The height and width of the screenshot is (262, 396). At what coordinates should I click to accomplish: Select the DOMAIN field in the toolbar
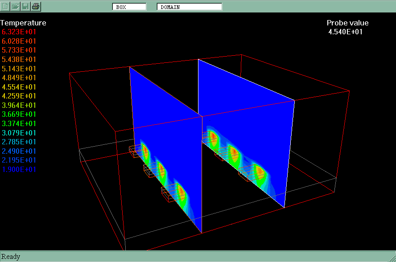tap(189, 7)
